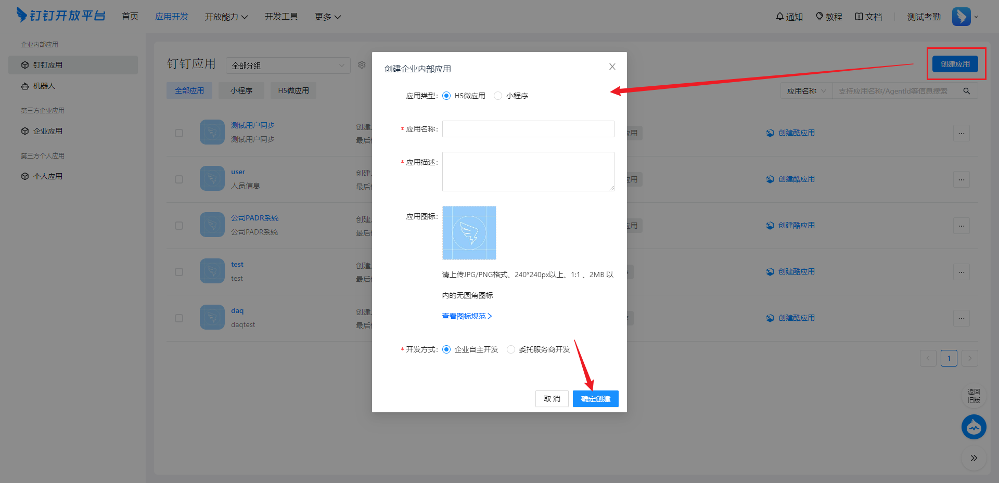Select 钉钉应用 in the sidebar
Viewport: 999px width, 483px height.
tap(73, 65)
